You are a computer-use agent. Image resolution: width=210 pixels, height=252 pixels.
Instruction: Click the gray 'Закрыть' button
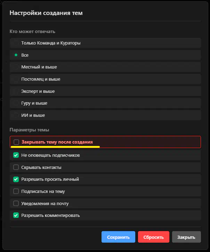(x=186, y=237)
